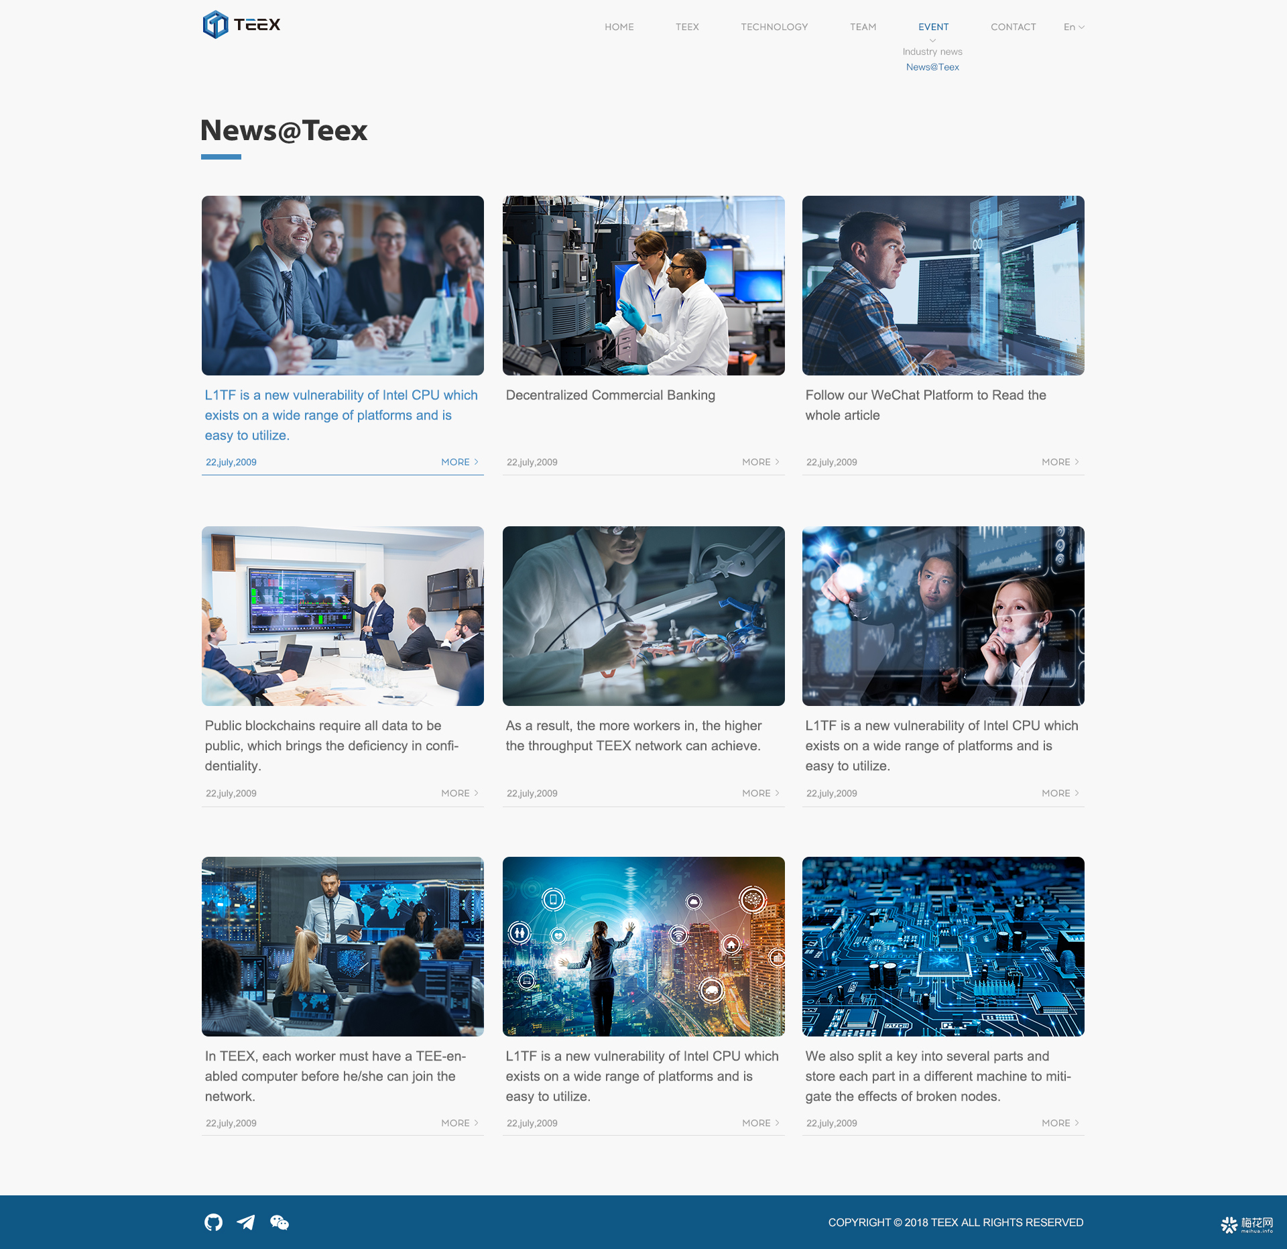Open the TEEX menu item
This screenshot has height=1249, width=1287.
(x=687, y=27)
